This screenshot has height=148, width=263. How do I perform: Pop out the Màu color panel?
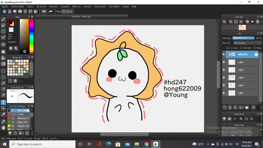(29, 17)
